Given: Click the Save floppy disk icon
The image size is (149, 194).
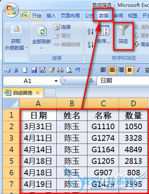Looking at the screenshot, I should pos(34,70).
